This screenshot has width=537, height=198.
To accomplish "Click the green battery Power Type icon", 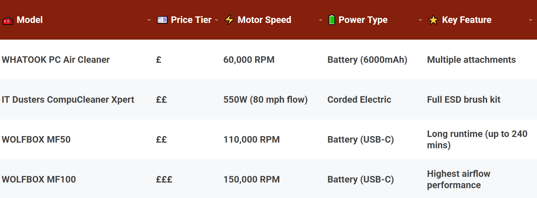I will (x=331, y=20).
